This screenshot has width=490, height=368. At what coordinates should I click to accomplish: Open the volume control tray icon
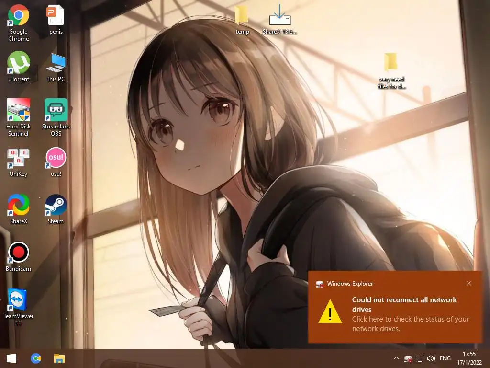431,358
